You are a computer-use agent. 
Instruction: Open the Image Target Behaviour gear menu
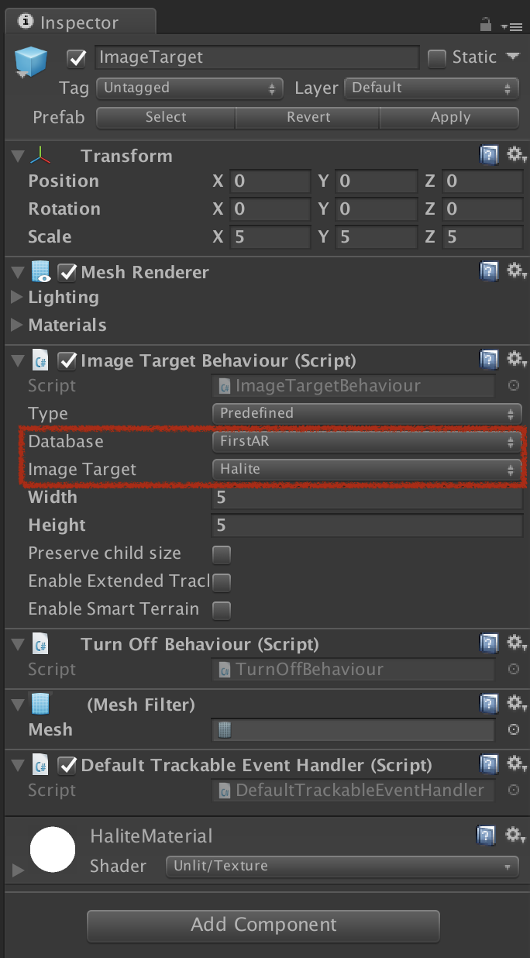tap(517, 360)
